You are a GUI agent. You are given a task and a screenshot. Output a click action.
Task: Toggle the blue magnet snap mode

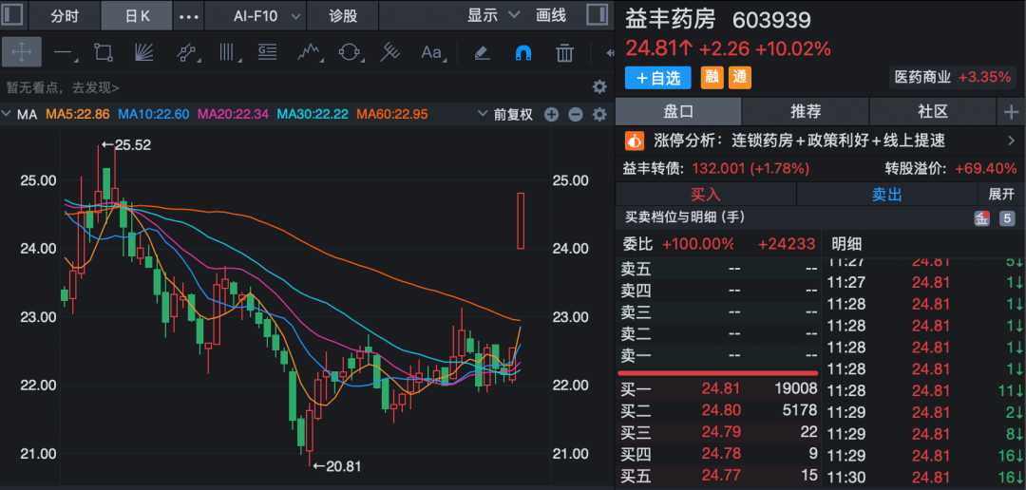pos(523,52)
